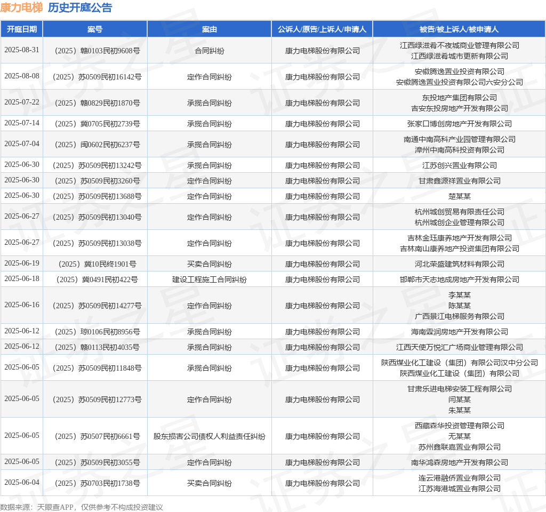Click case number (2025)苏0509民初3055号
Viewport: 546px width, 512px height.
coord(97,462)
